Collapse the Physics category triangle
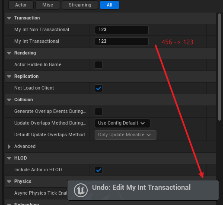The image size is (223, 205). coord(9,182)
